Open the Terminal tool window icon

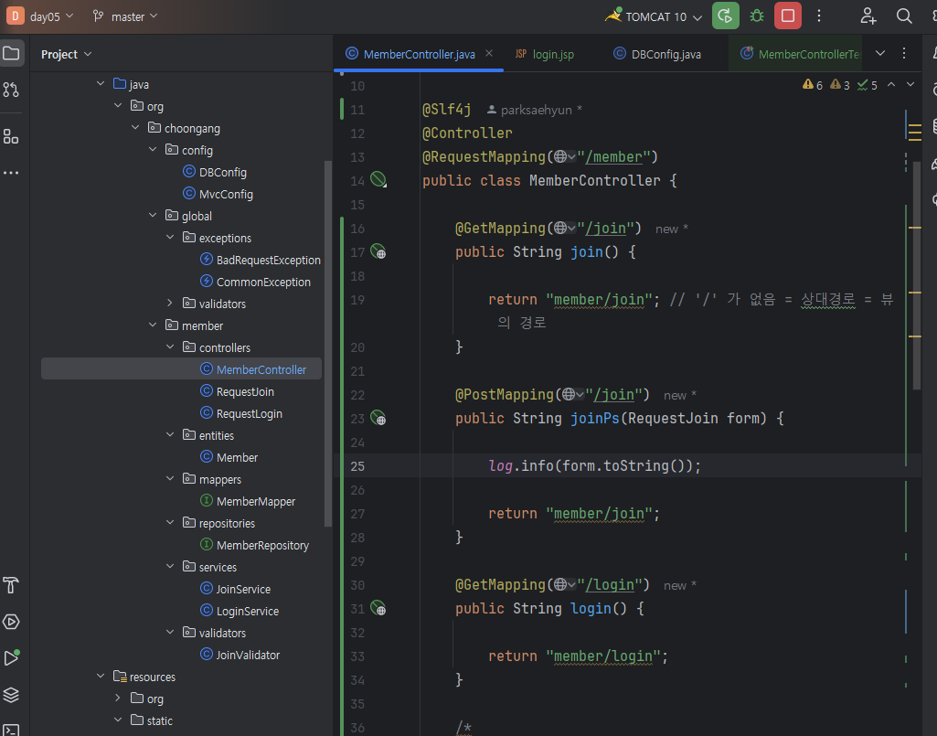click(x=11, y=730)
